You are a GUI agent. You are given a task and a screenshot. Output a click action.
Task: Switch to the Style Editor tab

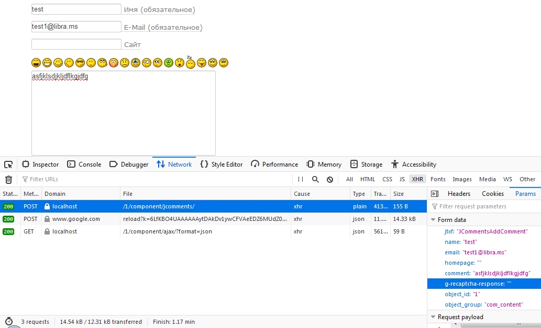click(222, 165)
